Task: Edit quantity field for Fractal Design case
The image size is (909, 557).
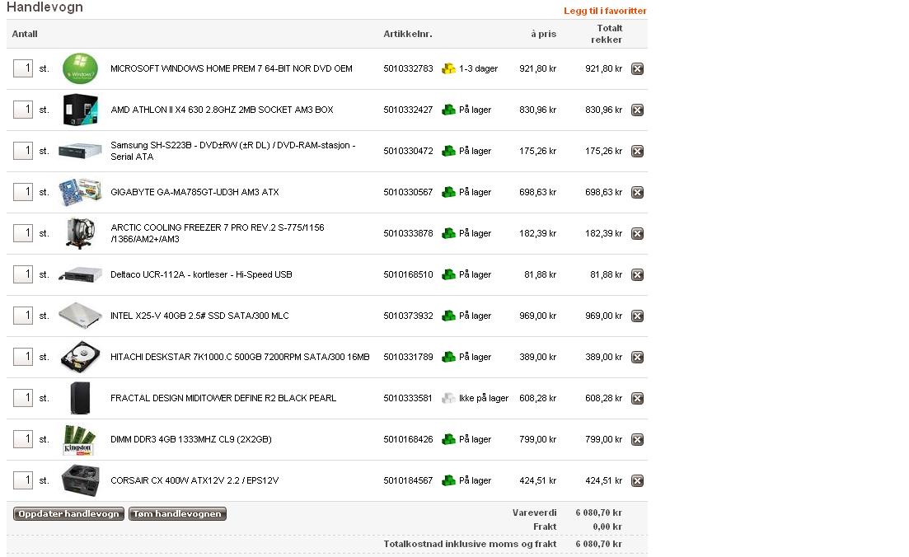Action: (23, 398)
